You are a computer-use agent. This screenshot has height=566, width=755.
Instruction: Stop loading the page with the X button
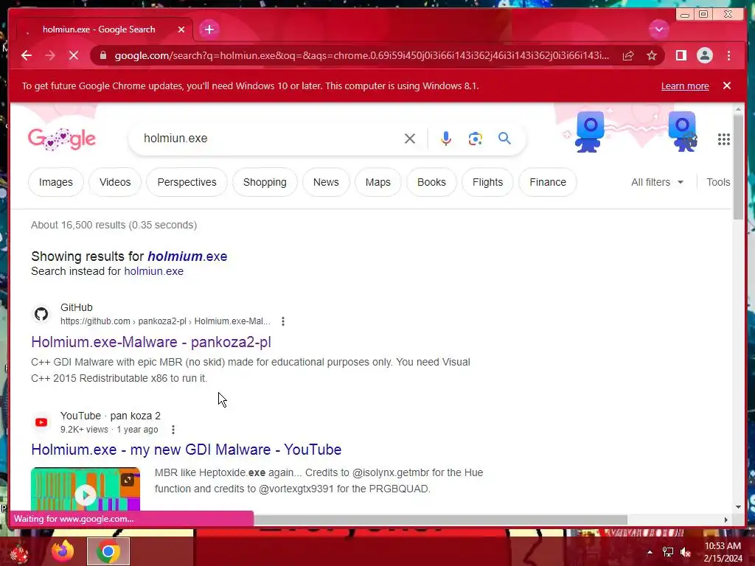tap(74, 55)
